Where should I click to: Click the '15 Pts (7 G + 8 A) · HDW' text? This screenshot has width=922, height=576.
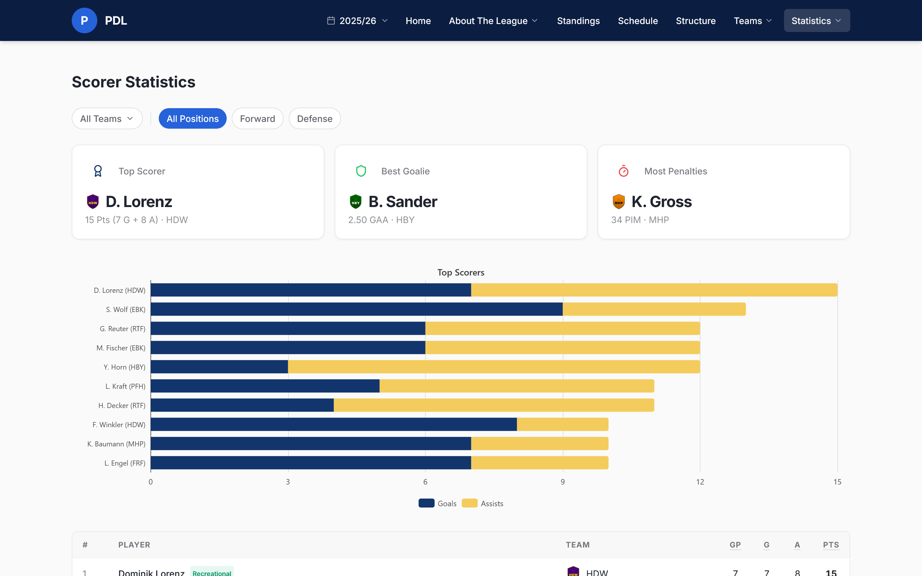(x=136, y=220)
